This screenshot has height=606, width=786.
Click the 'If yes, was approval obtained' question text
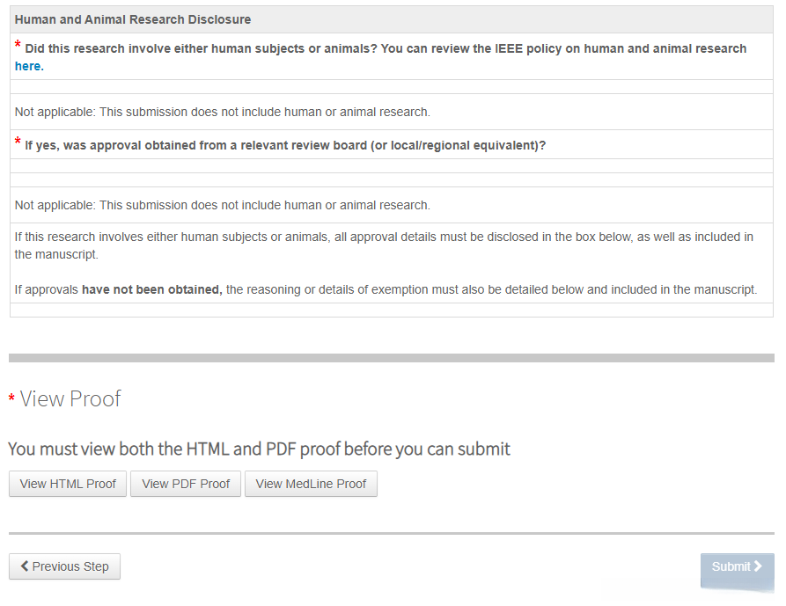285,145
